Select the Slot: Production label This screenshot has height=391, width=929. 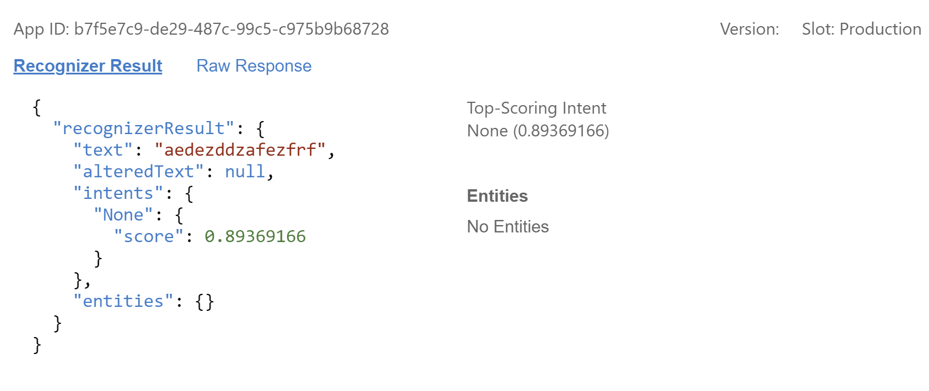861,28
